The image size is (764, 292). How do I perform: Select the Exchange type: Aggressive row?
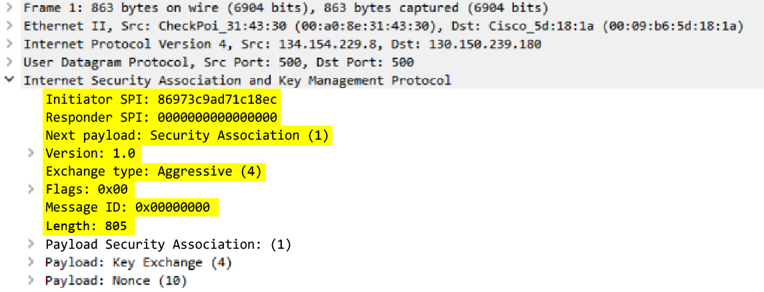(155, 172)
